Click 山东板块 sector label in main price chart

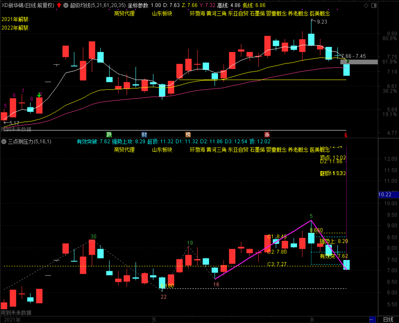tap(162, 14)
